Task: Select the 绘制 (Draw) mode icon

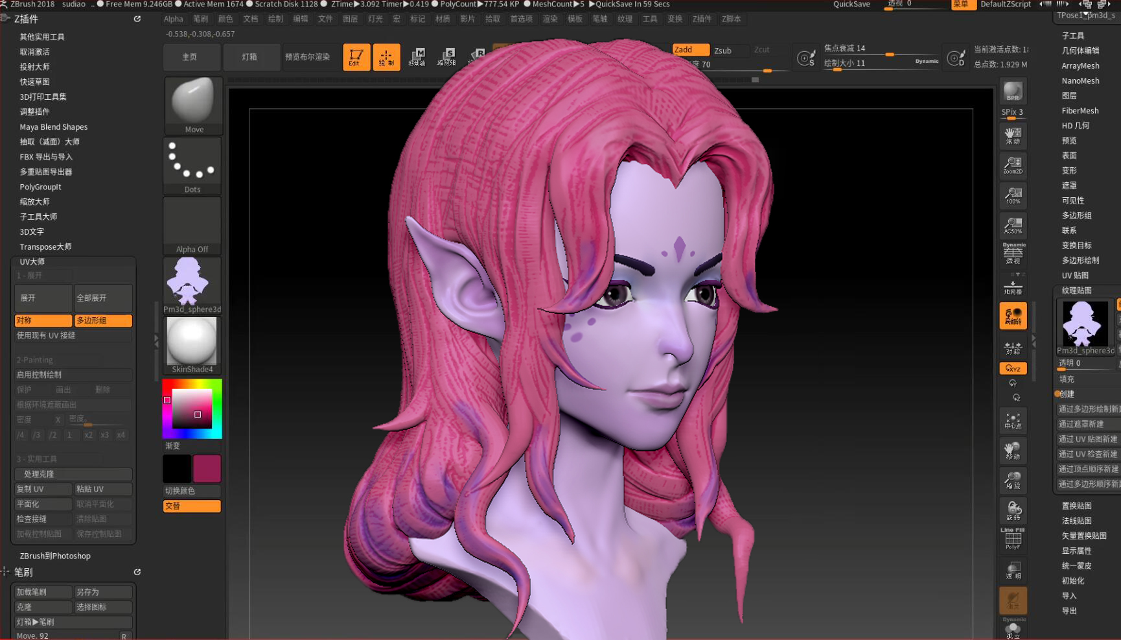Action: pos(387,56)
